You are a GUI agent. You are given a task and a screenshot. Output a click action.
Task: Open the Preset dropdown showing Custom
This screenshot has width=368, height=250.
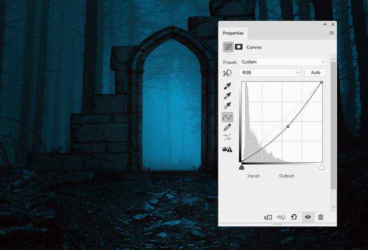282,62
